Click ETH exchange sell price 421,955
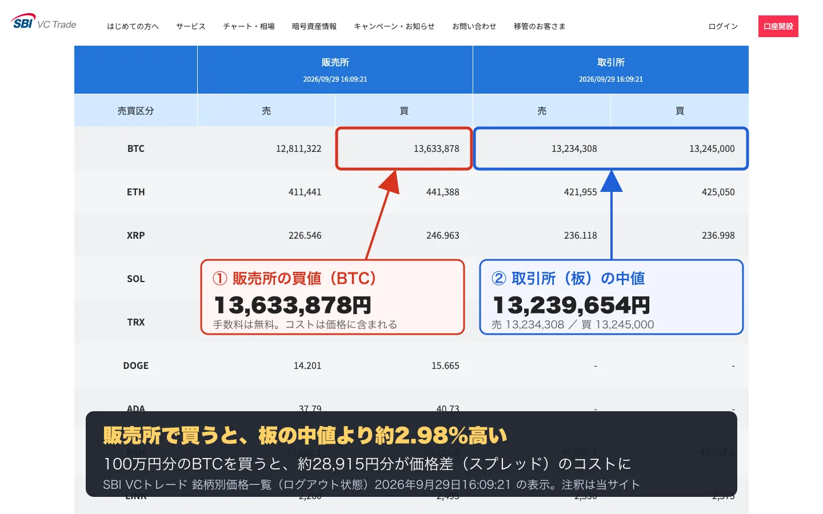The image size is (823, 514). tap(581, 192)
